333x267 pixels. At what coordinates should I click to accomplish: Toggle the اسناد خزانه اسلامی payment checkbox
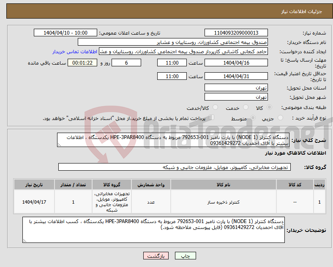pos(212,117)
